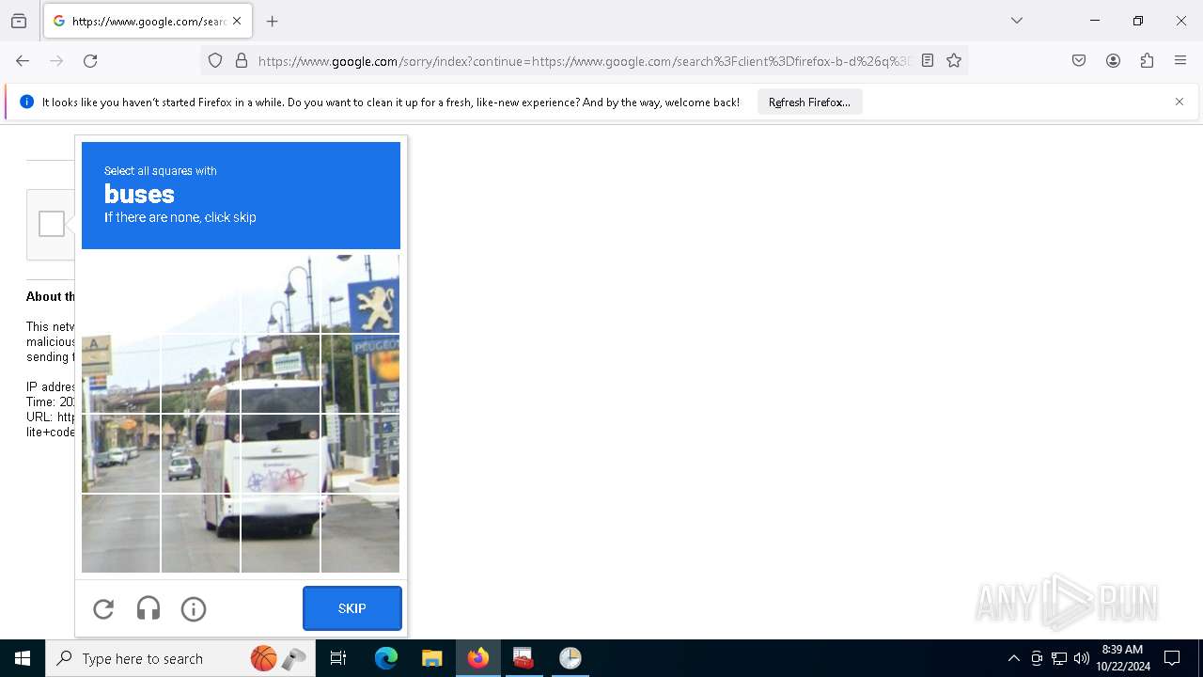Select the Peugeot sign square

tap(361, 293)
